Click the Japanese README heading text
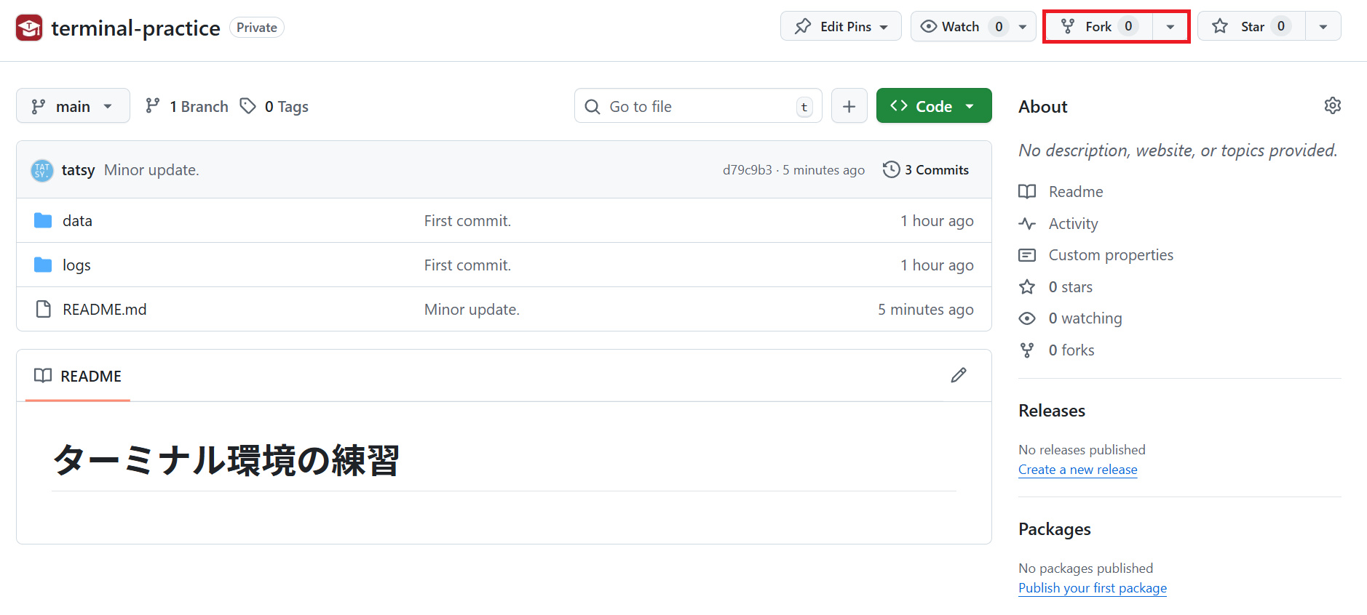 [x=226, y=460]
